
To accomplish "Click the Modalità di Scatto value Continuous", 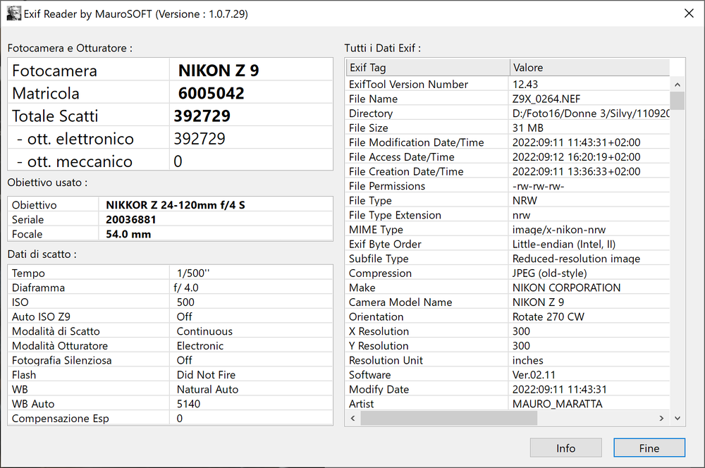I will coord(204,331).
